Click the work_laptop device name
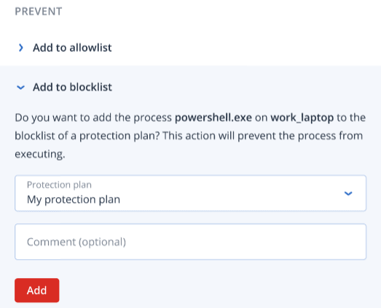This screenshot has height=308, width=381. pyautogui.click(x=302, y=118)
